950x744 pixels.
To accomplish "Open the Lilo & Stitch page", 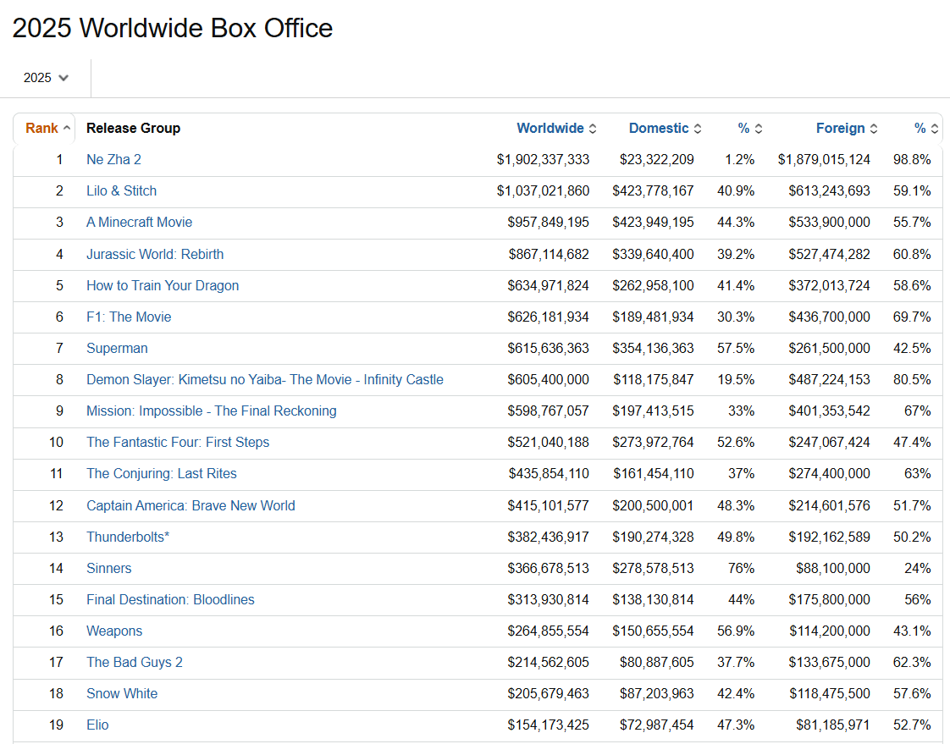I will click(x=121, y=190).
